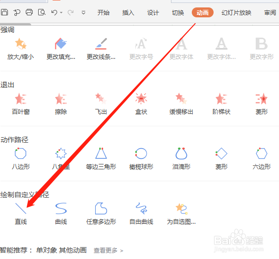
Task: Draw a custom 曲线 path
Action: coord(61,213)
